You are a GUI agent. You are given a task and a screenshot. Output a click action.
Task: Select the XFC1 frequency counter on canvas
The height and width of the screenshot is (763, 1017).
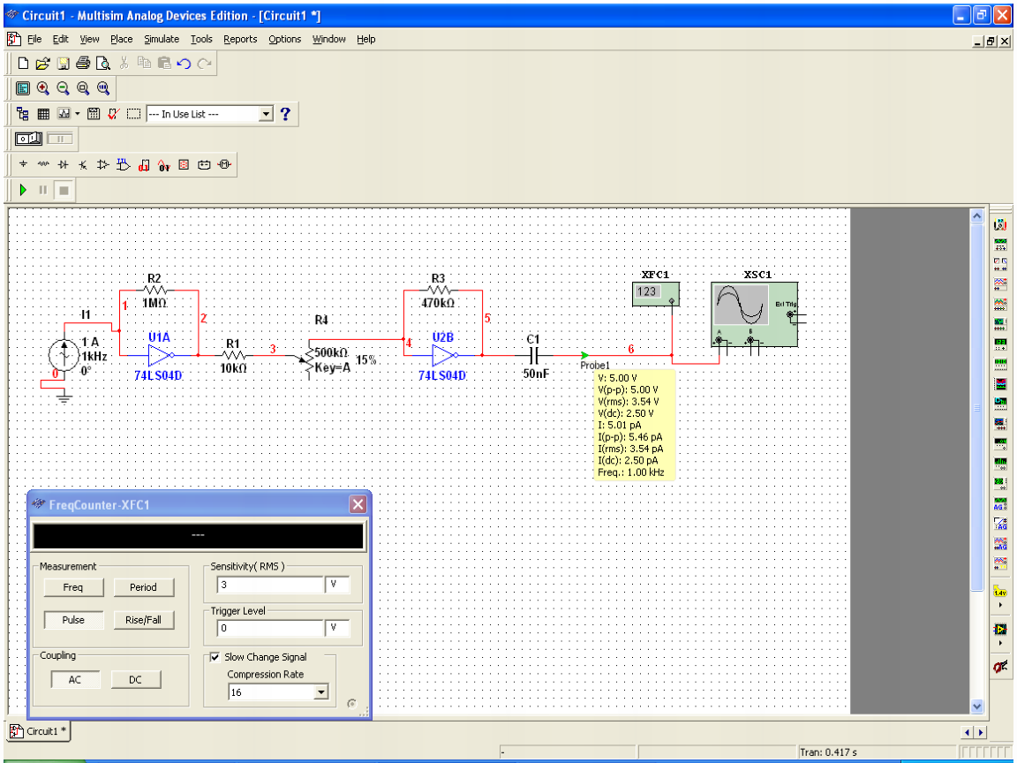pyautogui.click(x=656, y=294)
